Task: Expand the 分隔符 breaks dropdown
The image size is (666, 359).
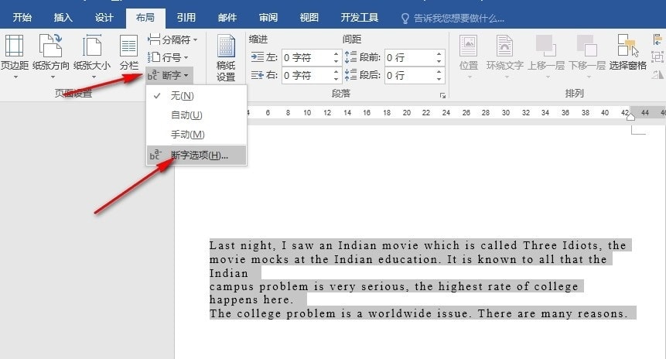Action: pos(172,39)
